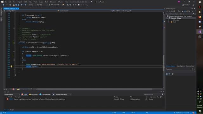Click the Attach to Unity button
The width and height of the screenshot is (203, 114).
click(54, 5)
